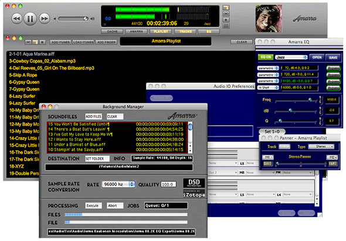Pause playback with the pause button

30,19
